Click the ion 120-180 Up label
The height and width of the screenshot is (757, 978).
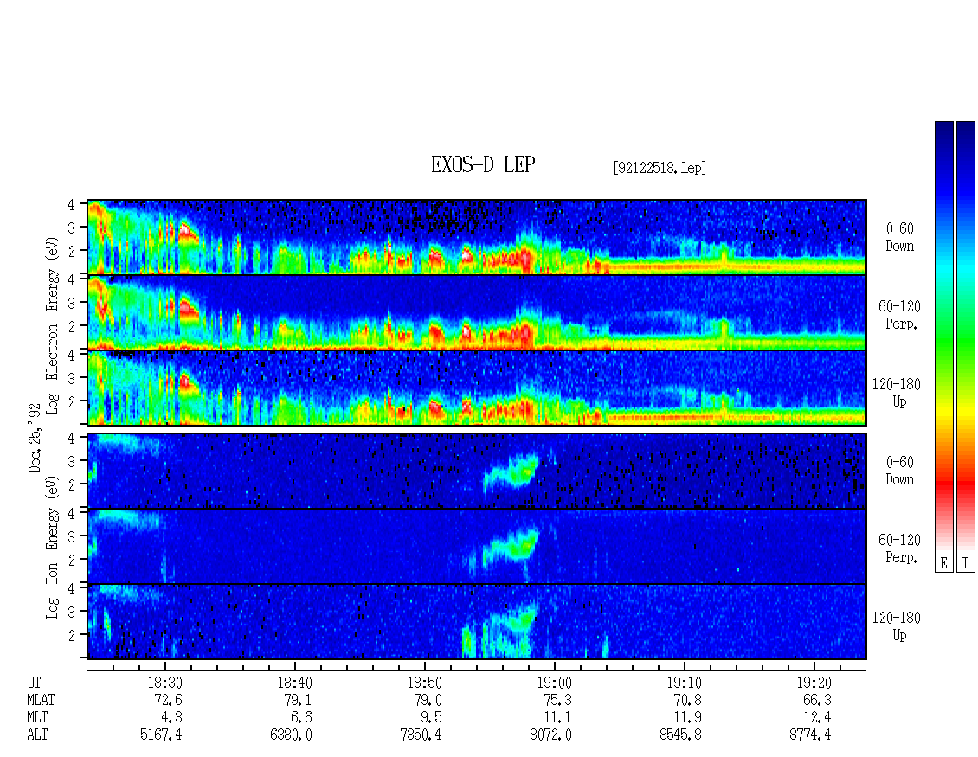[897, 626]
